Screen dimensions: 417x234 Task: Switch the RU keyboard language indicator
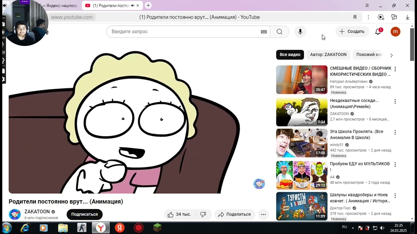pyautogui.click(x=344, y=227)
